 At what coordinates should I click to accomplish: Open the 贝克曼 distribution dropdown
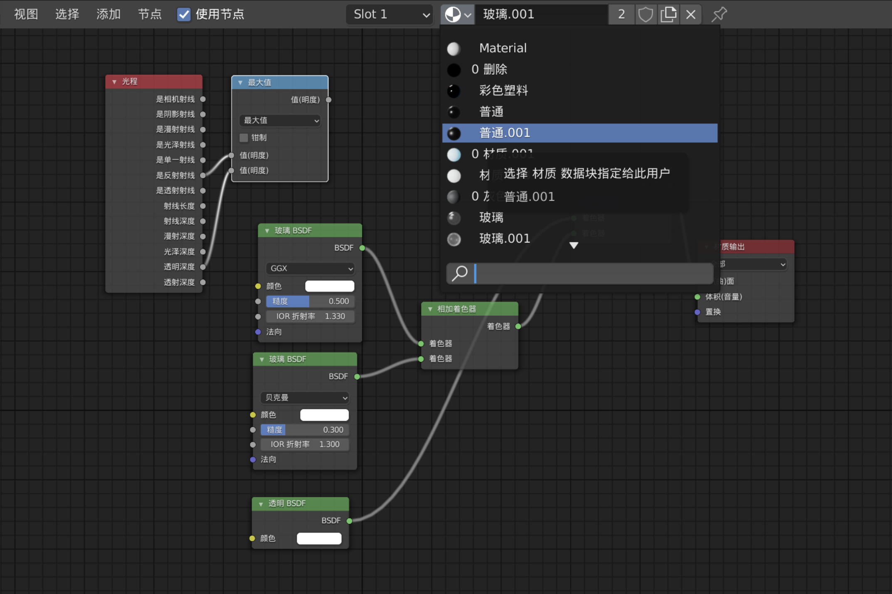[305, 398]
